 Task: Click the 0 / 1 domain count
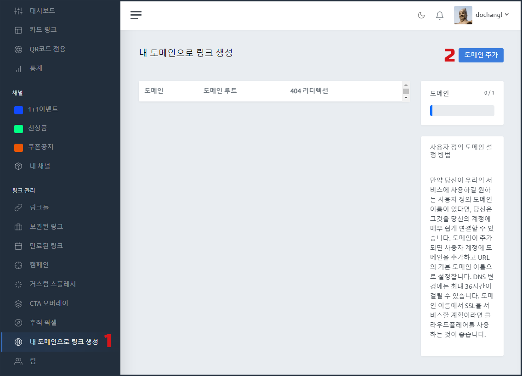click(x=489, y=93)
